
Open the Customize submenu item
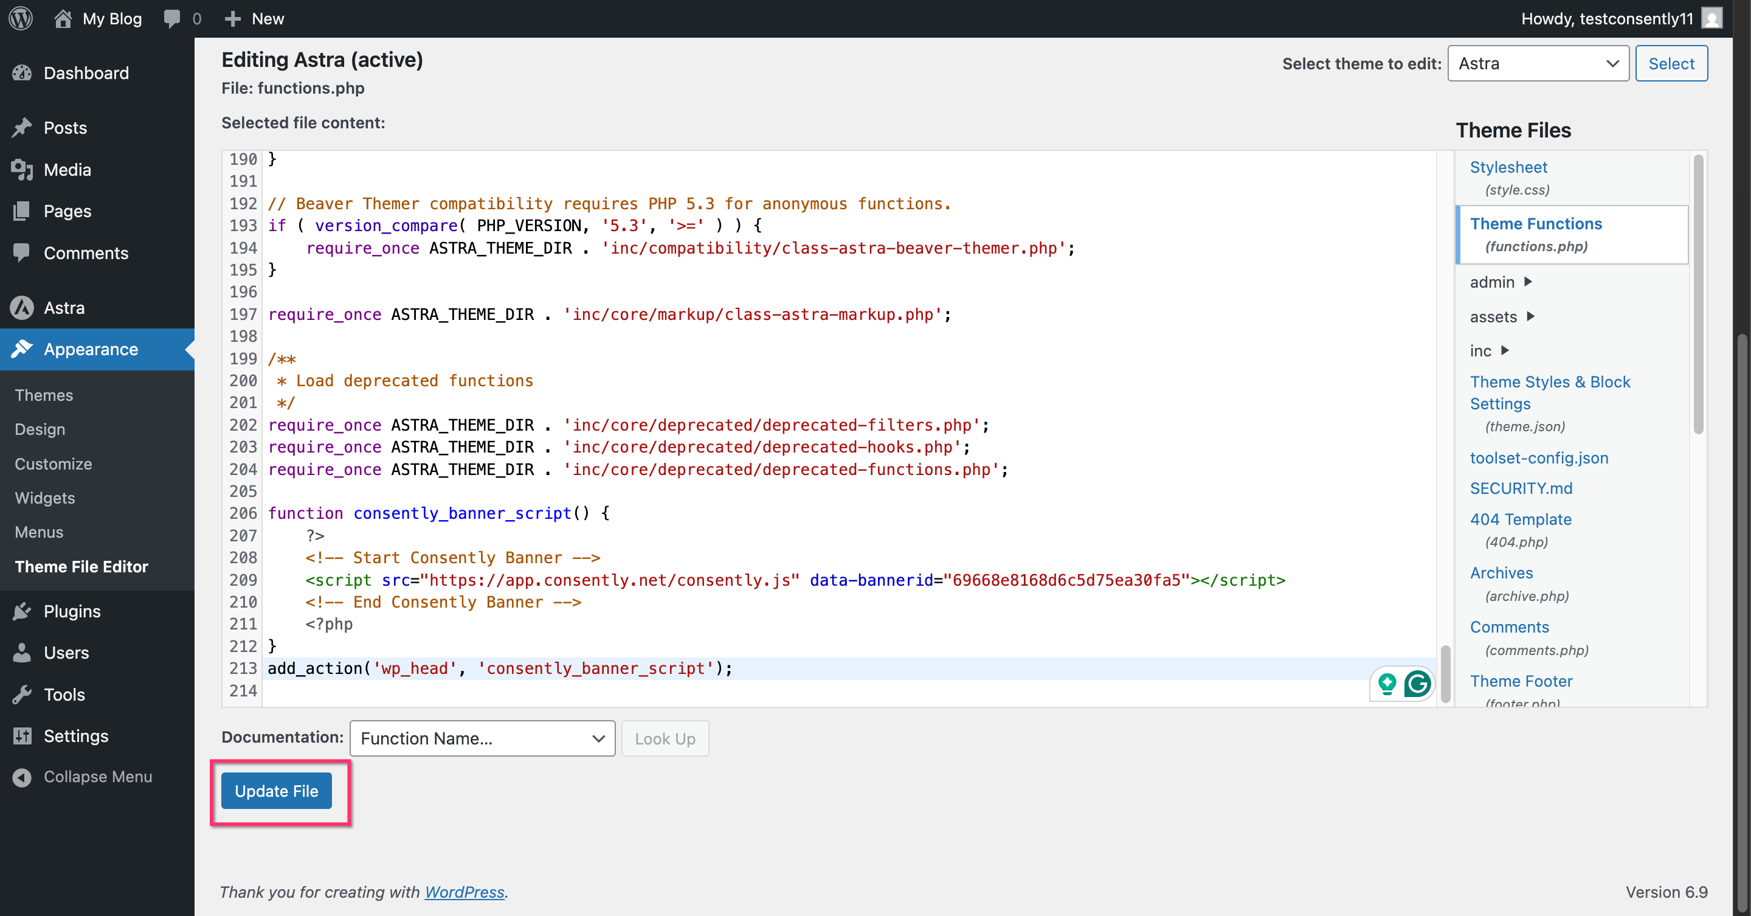[53, 464]
